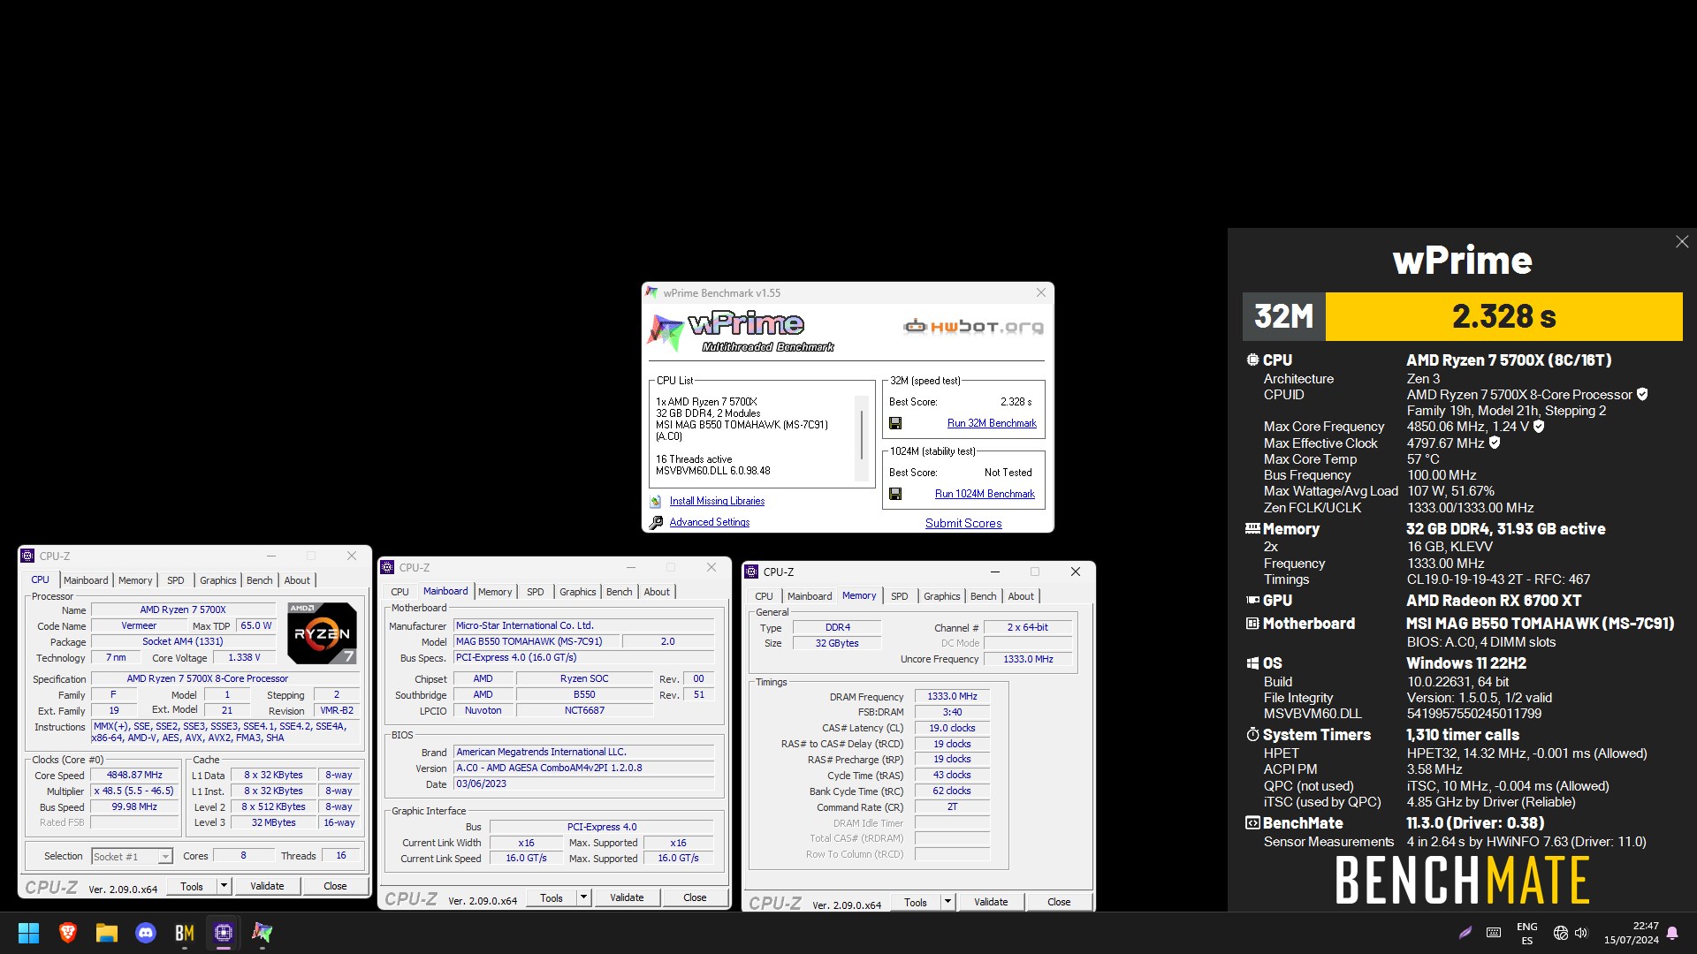This screenshot has height=954, width=1697.
Task: Switch to wPrime via the taskbar icon
Action: pos(263,933)
